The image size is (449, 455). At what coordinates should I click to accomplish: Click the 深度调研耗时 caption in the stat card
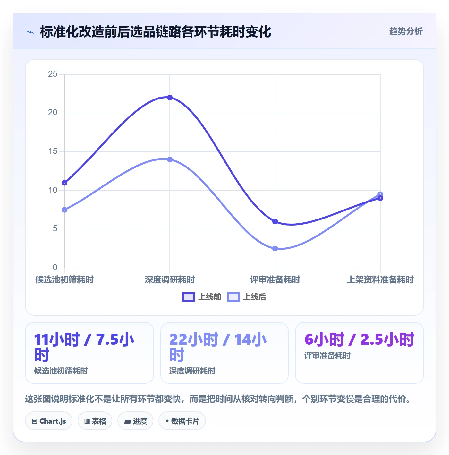pos(192,371)
